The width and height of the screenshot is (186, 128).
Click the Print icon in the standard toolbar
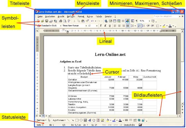61,21
